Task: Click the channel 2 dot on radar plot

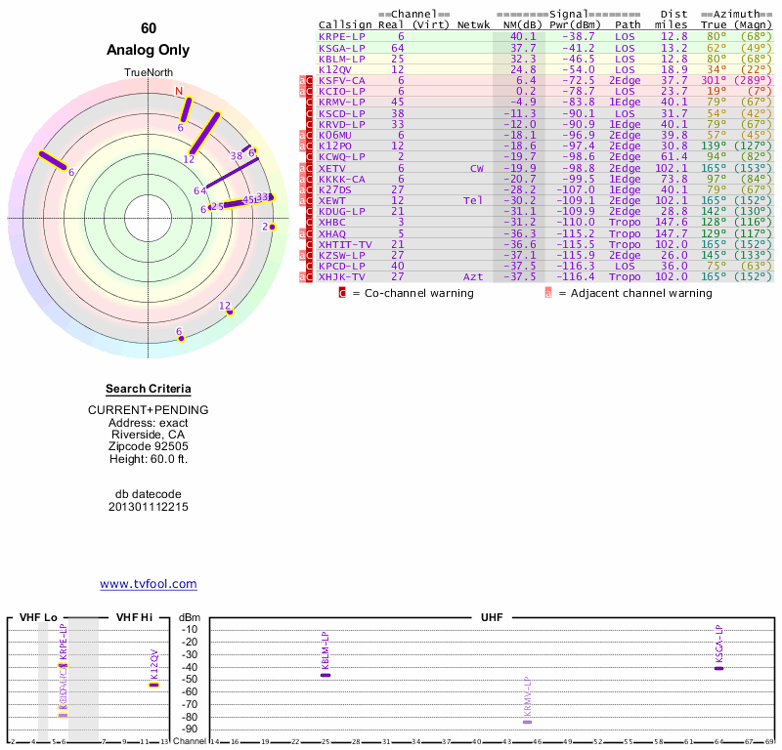Action: click(x=273, y=227)
